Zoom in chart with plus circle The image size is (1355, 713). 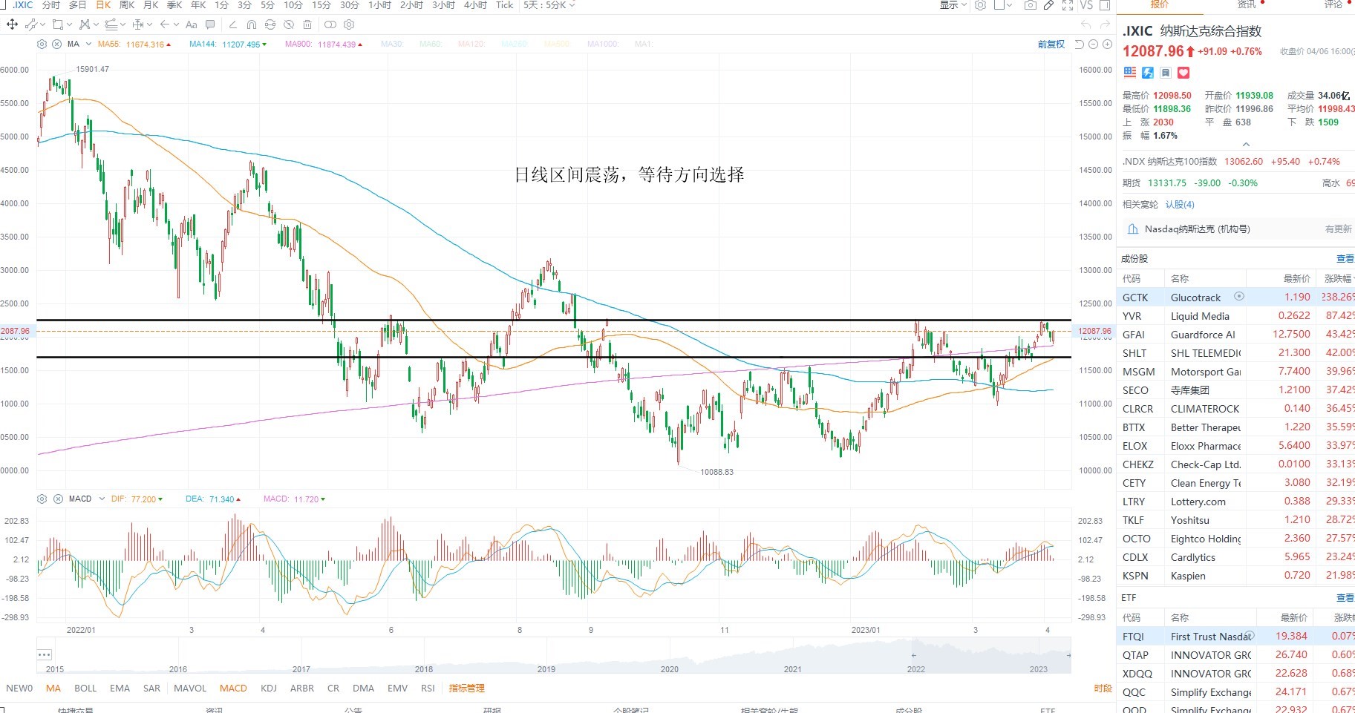(1107, 45)
